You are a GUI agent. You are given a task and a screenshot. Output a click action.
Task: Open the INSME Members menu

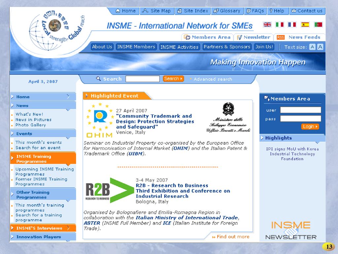[x=136, y=47]
